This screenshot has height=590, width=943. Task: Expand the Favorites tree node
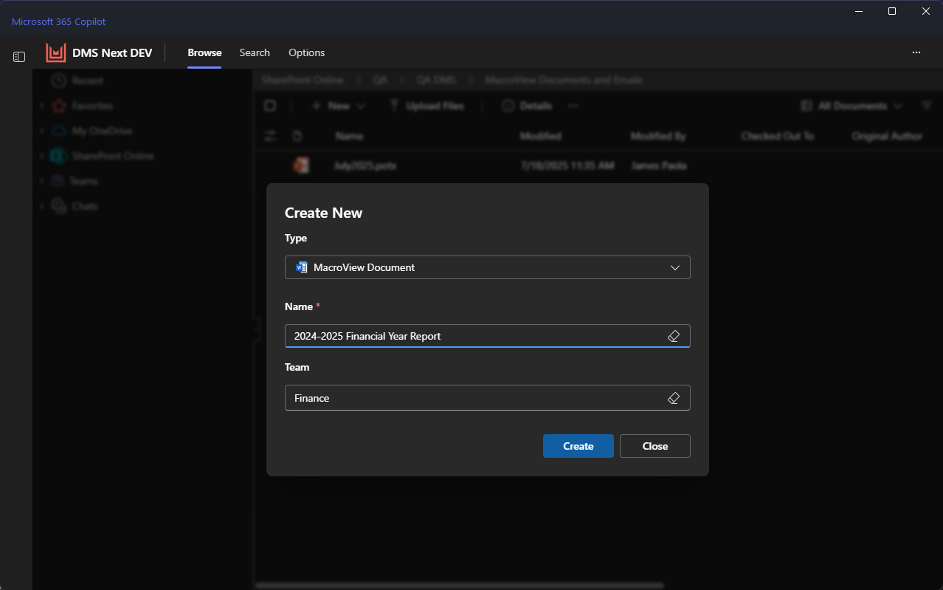click(42, 106)
